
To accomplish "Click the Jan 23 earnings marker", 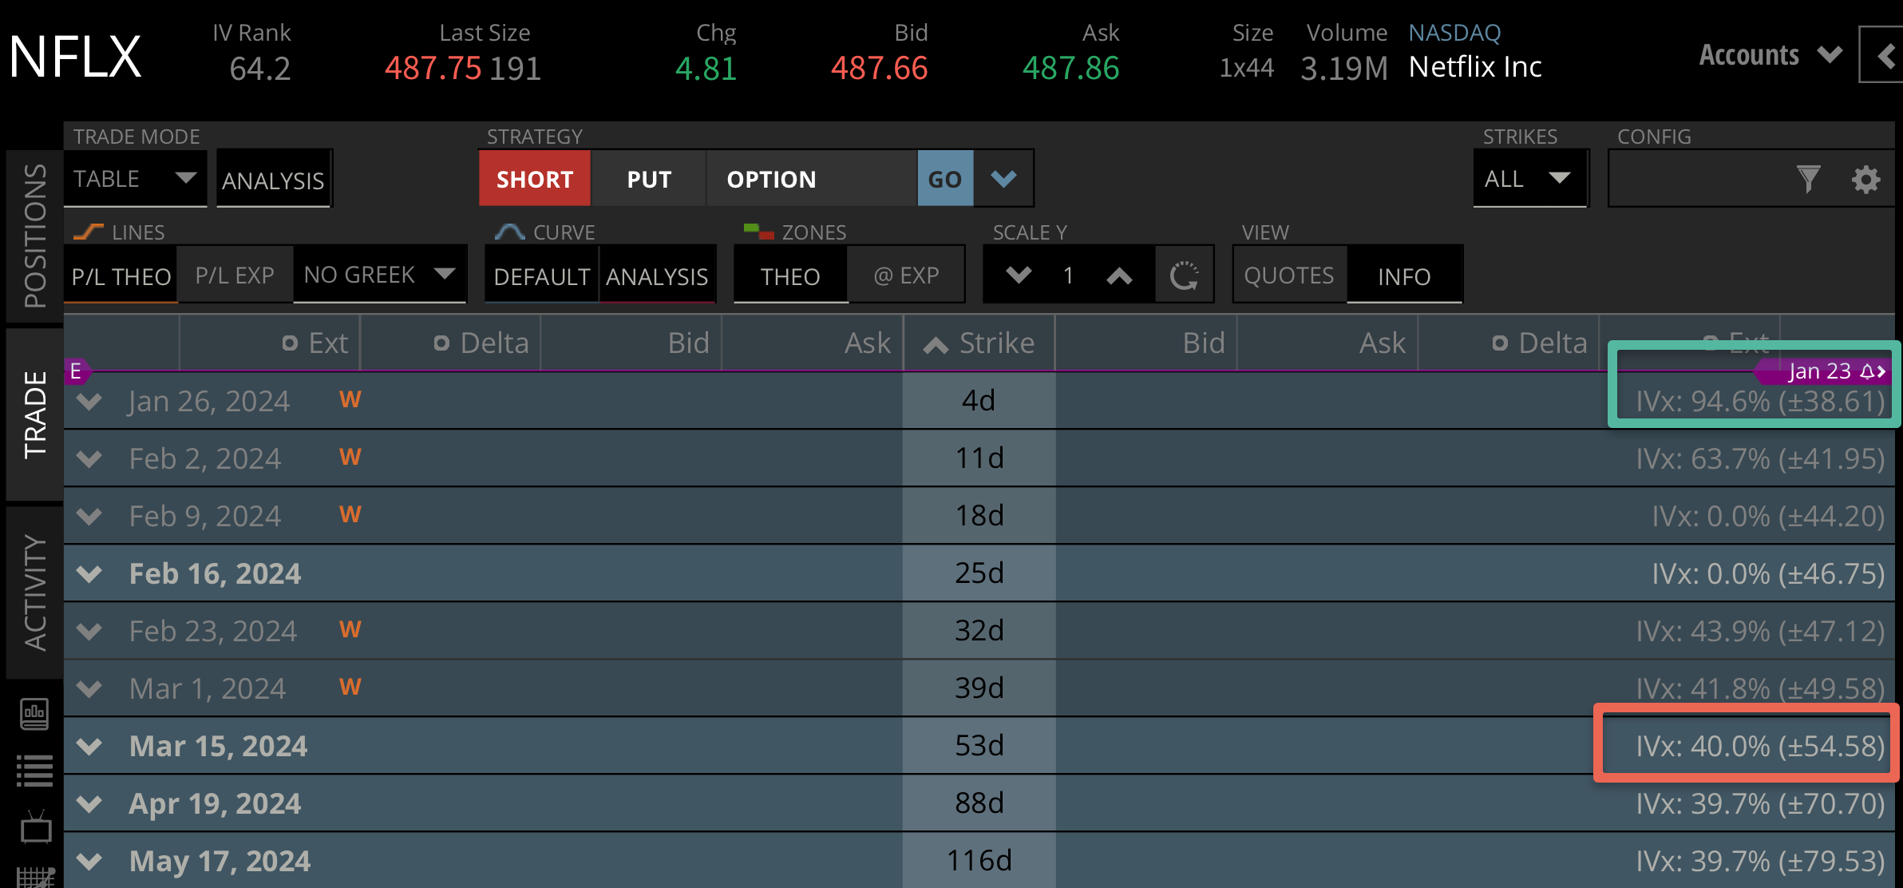I will click(1826, 371).
